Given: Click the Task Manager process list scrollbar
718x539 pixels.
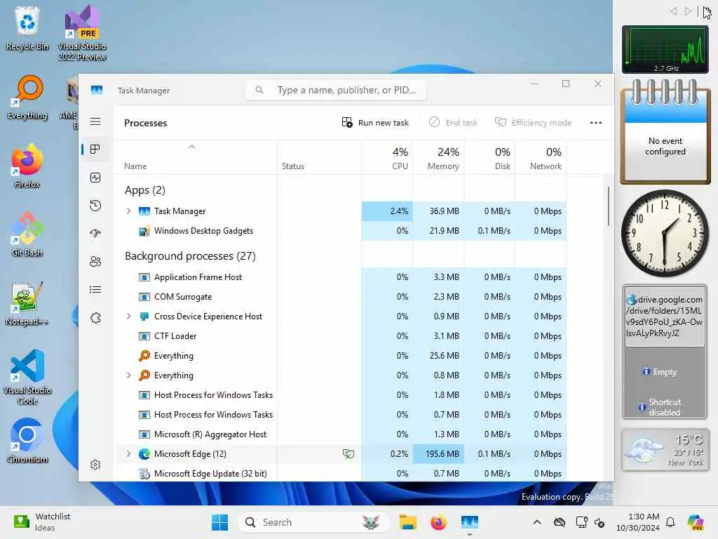Looking at the screenshot, I should (x=609, y=206).
